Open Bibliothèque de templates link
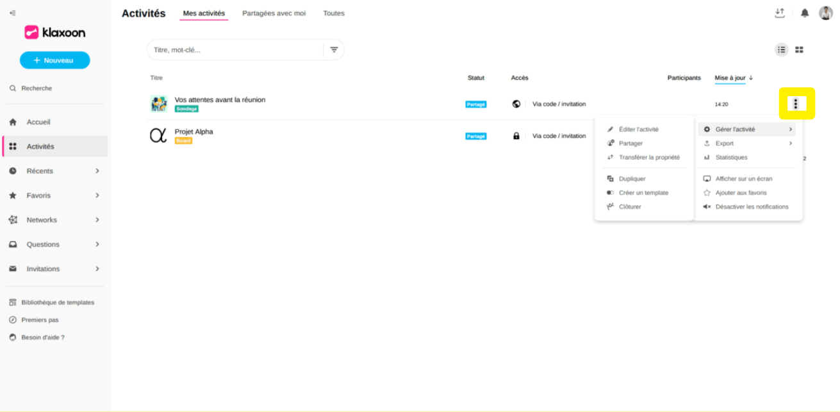840x412 pixels. point(57,302)
